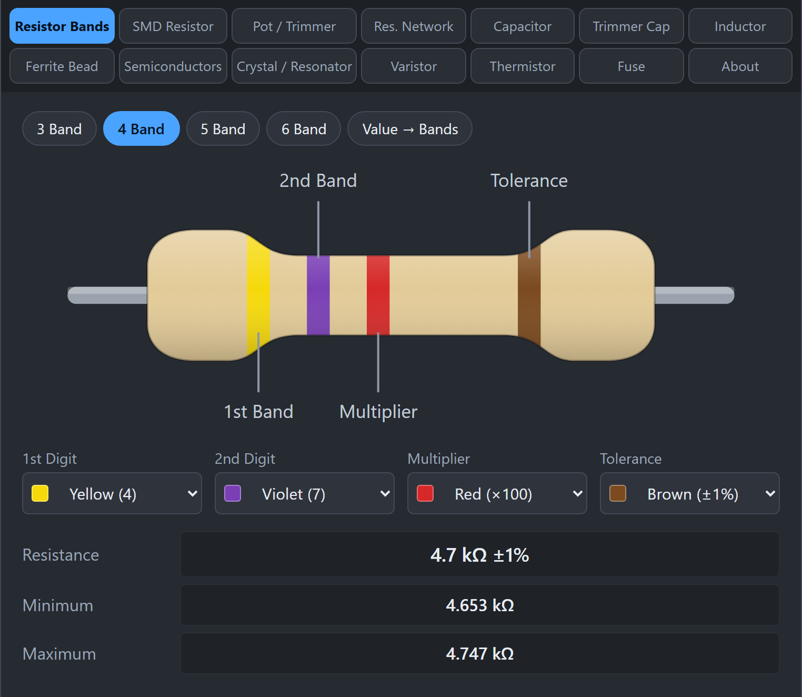Open the About tab

(740, 66)
